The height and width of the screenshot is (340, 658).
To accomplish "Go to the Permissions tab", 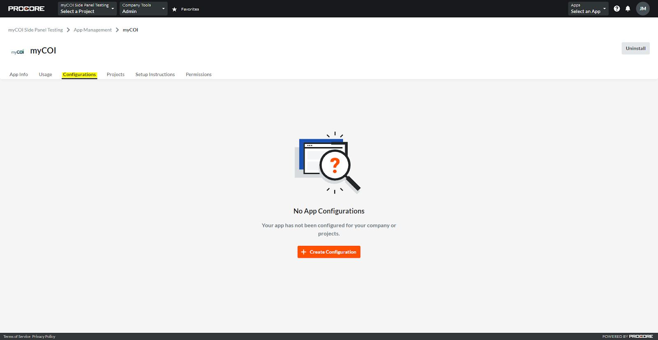I will coord(199,74).
